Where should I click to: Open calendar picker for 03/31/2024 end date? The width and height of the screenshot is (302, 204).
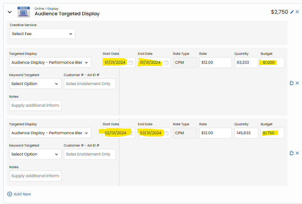pyautogui.click(x=166, y=133)
